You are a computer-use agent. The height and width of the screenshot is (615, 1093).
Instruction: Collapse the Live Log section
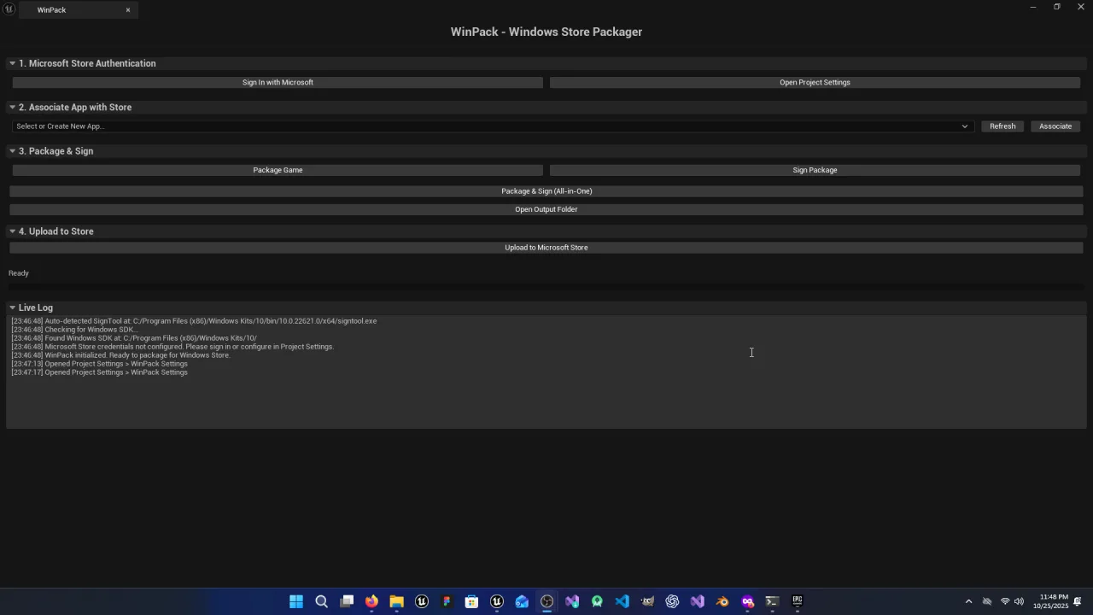tap(12, 307)
